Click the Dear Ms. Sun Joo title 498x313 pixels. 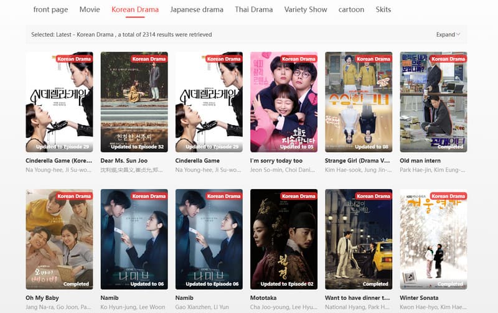click(x=124, y=161)
